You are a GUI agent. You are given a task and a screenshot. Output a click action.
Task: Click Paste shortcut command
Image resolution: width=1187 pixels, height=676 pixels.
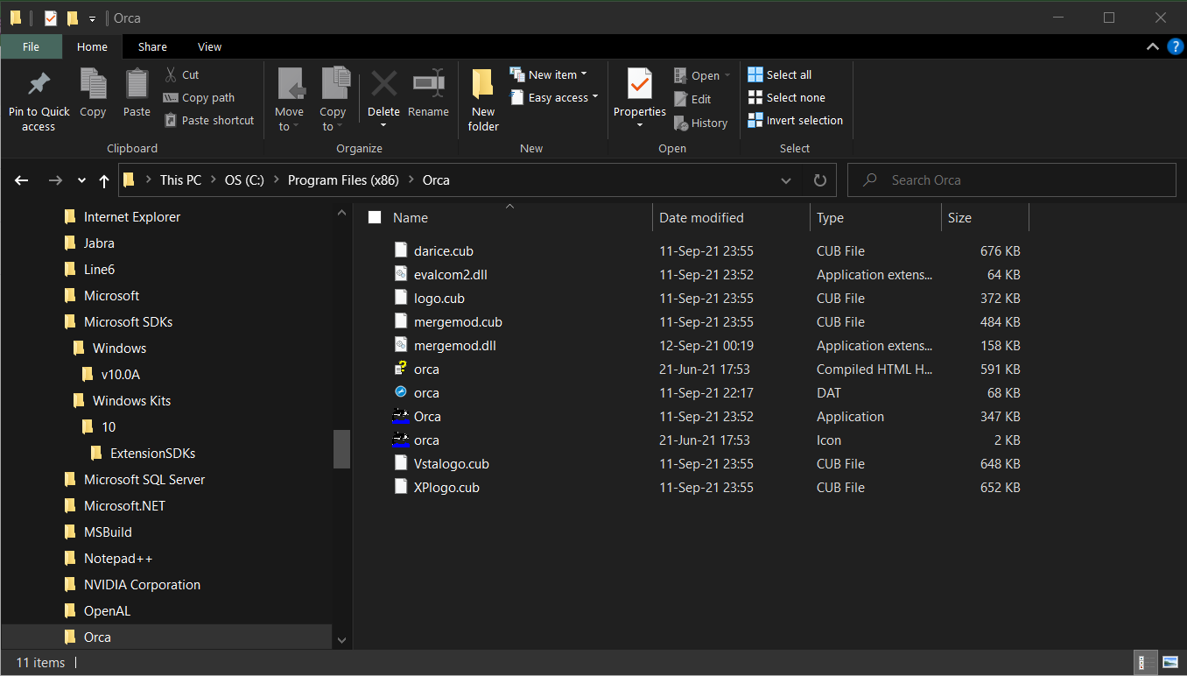208,120
